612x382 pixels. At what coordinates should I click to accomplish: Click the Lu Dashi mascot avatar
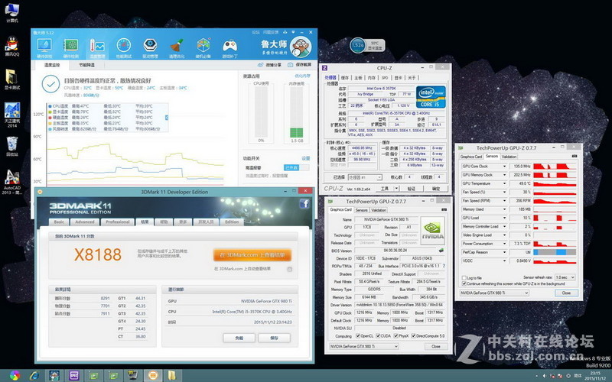coord(301,47)
